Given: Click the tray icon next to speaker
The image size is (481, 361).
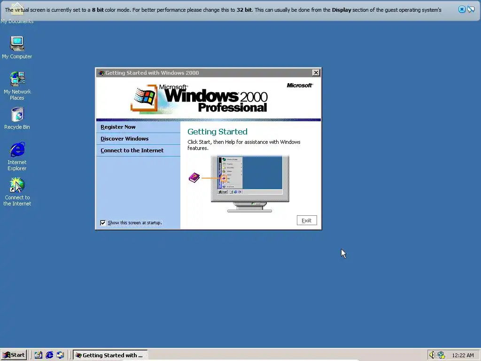Looking at the screenshot, I should [x=441, y=355].
